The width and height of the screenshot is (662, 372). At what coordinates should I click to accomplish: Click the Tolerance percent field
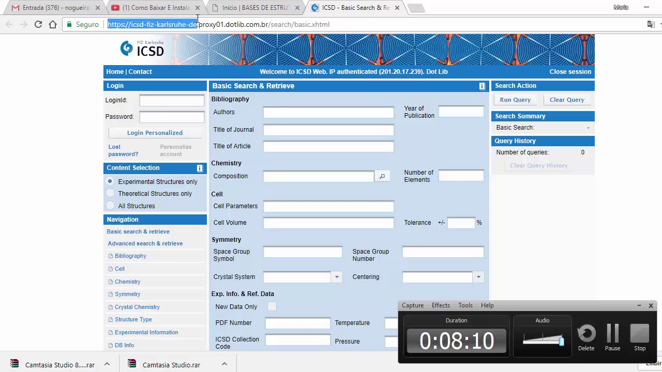pos(461,223)
